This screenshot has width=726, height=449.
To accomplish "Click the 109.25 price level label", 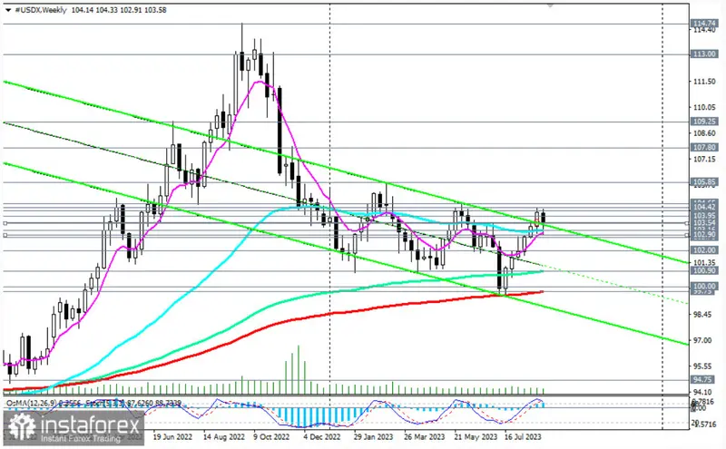I will coord(704,121).
